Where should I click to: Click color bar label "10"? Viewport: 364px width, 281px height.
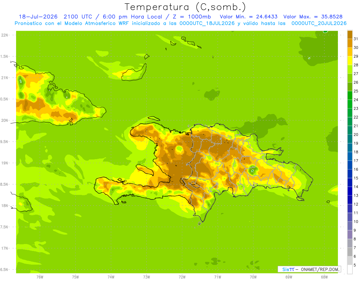356,222
